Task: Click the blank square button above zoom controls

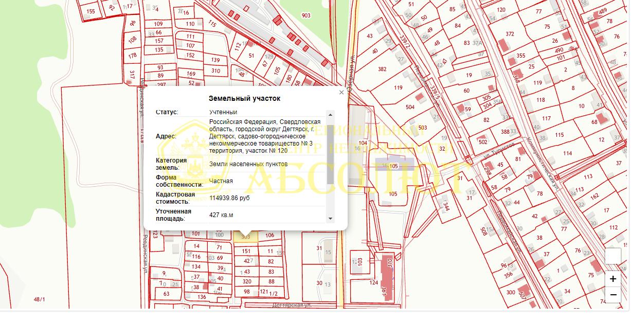Action: click(x=613, y=256)
